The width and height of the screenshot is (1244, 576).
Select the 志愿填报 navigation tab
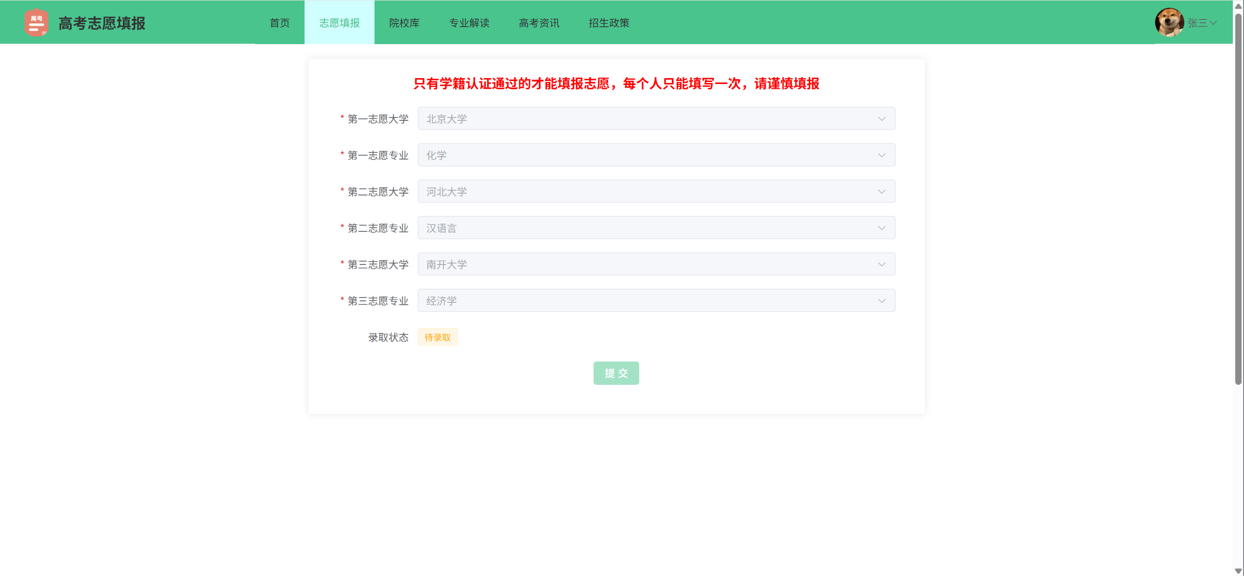pyautogui.click(x=339, y=23)
